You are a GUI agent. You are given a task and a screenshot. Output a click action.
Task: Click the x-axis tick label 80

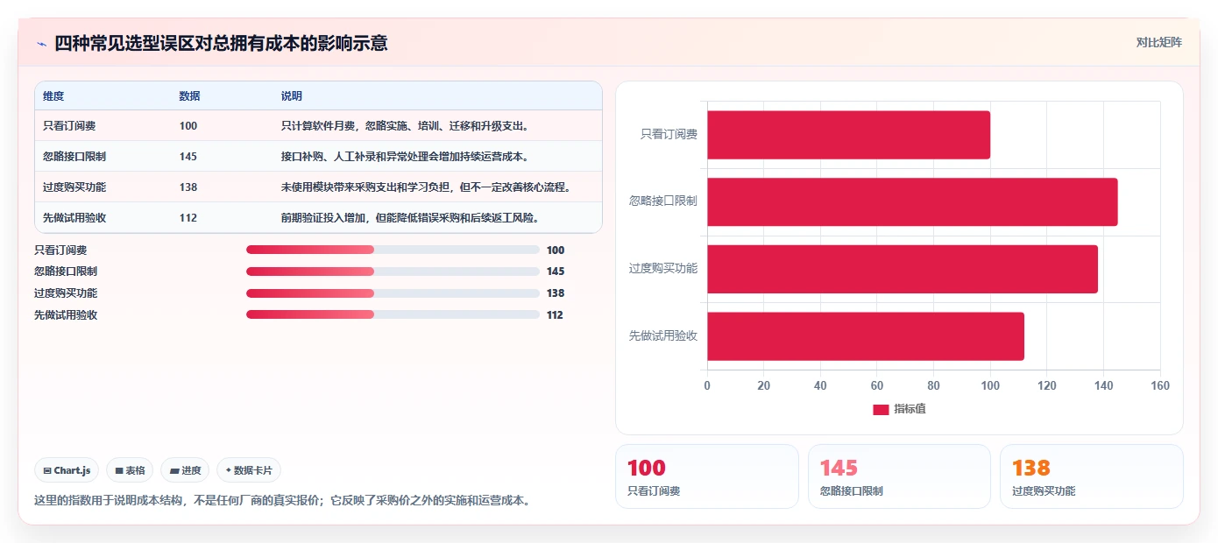(933, 386)
